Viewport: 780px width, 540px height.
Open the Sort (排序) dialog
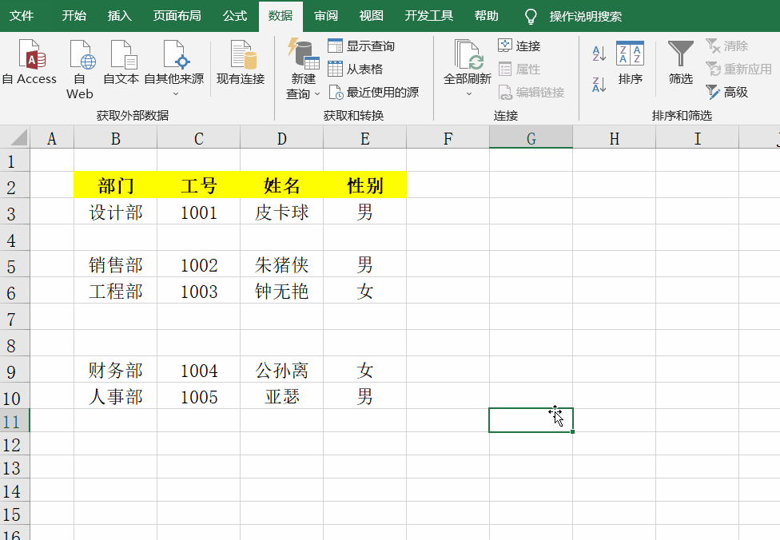click(x=631, y=62)
